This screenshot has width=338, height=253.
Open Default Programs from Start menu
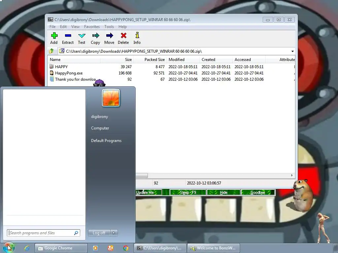coord(106,140)
